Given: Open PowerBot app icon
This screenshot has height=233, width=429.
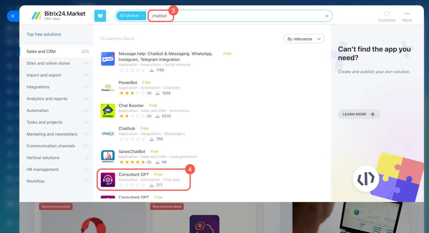Looking at the screenshot, I should tap(108, 88).
